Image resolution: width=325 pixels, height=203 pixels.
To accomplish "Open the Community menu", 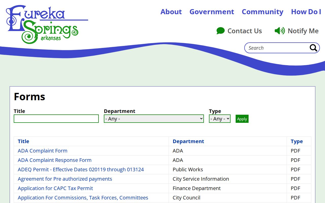I will pos(263,12).
